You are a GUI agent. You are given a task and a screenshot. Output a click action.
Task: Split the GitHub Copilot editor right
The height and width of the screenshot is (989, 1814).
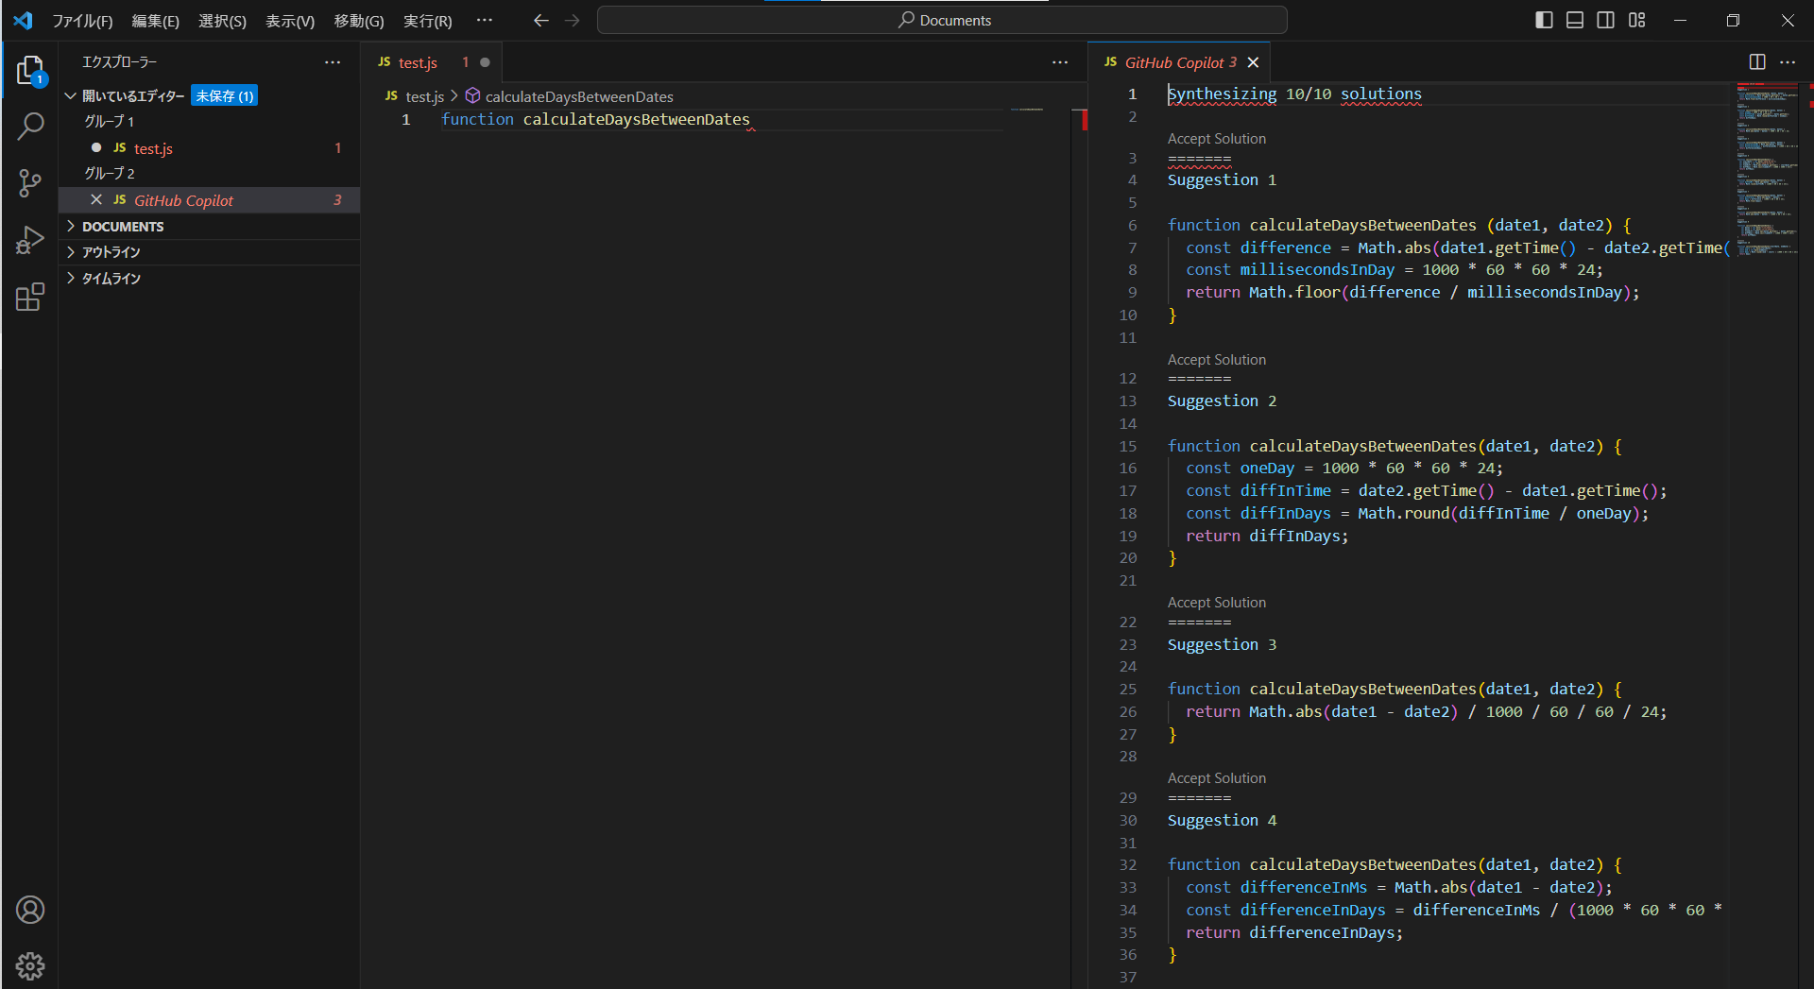(1757, 62)
